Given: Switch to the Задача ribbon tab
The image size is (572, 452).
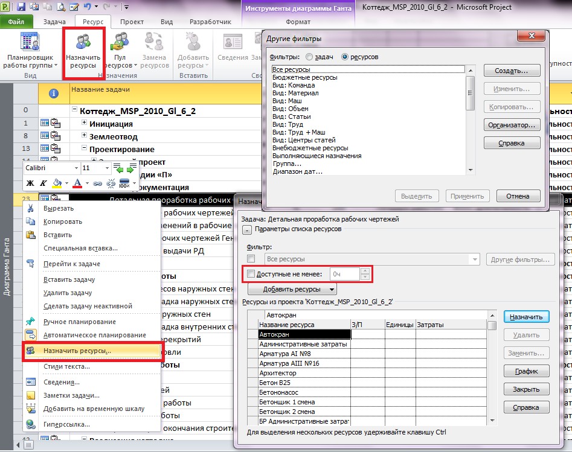Looking at the screenshot, I should [x=54, y=22].
